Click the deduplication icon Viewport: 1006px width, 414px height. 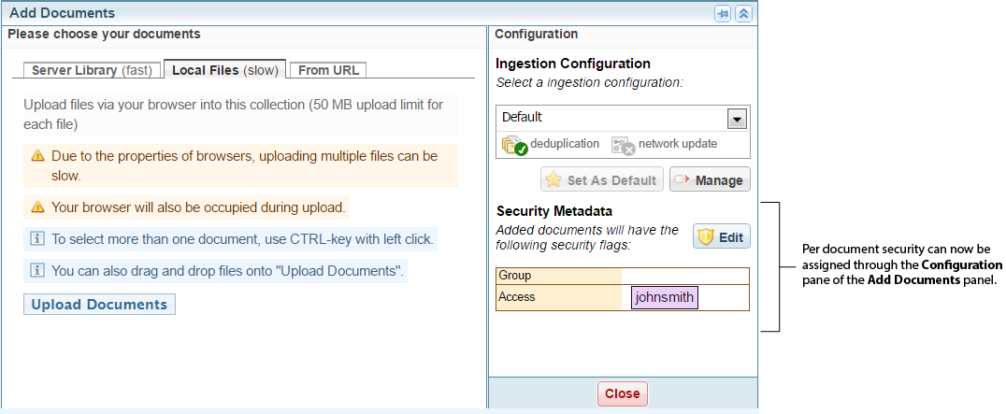(x=514, y=145)
